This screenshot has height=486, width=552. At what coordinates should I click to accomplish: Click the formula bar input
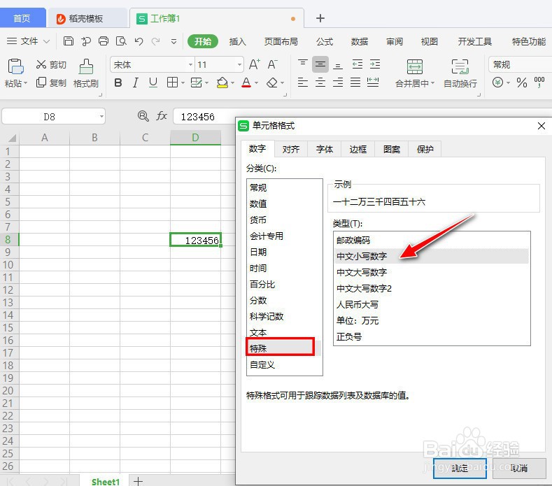click(205, 117)
